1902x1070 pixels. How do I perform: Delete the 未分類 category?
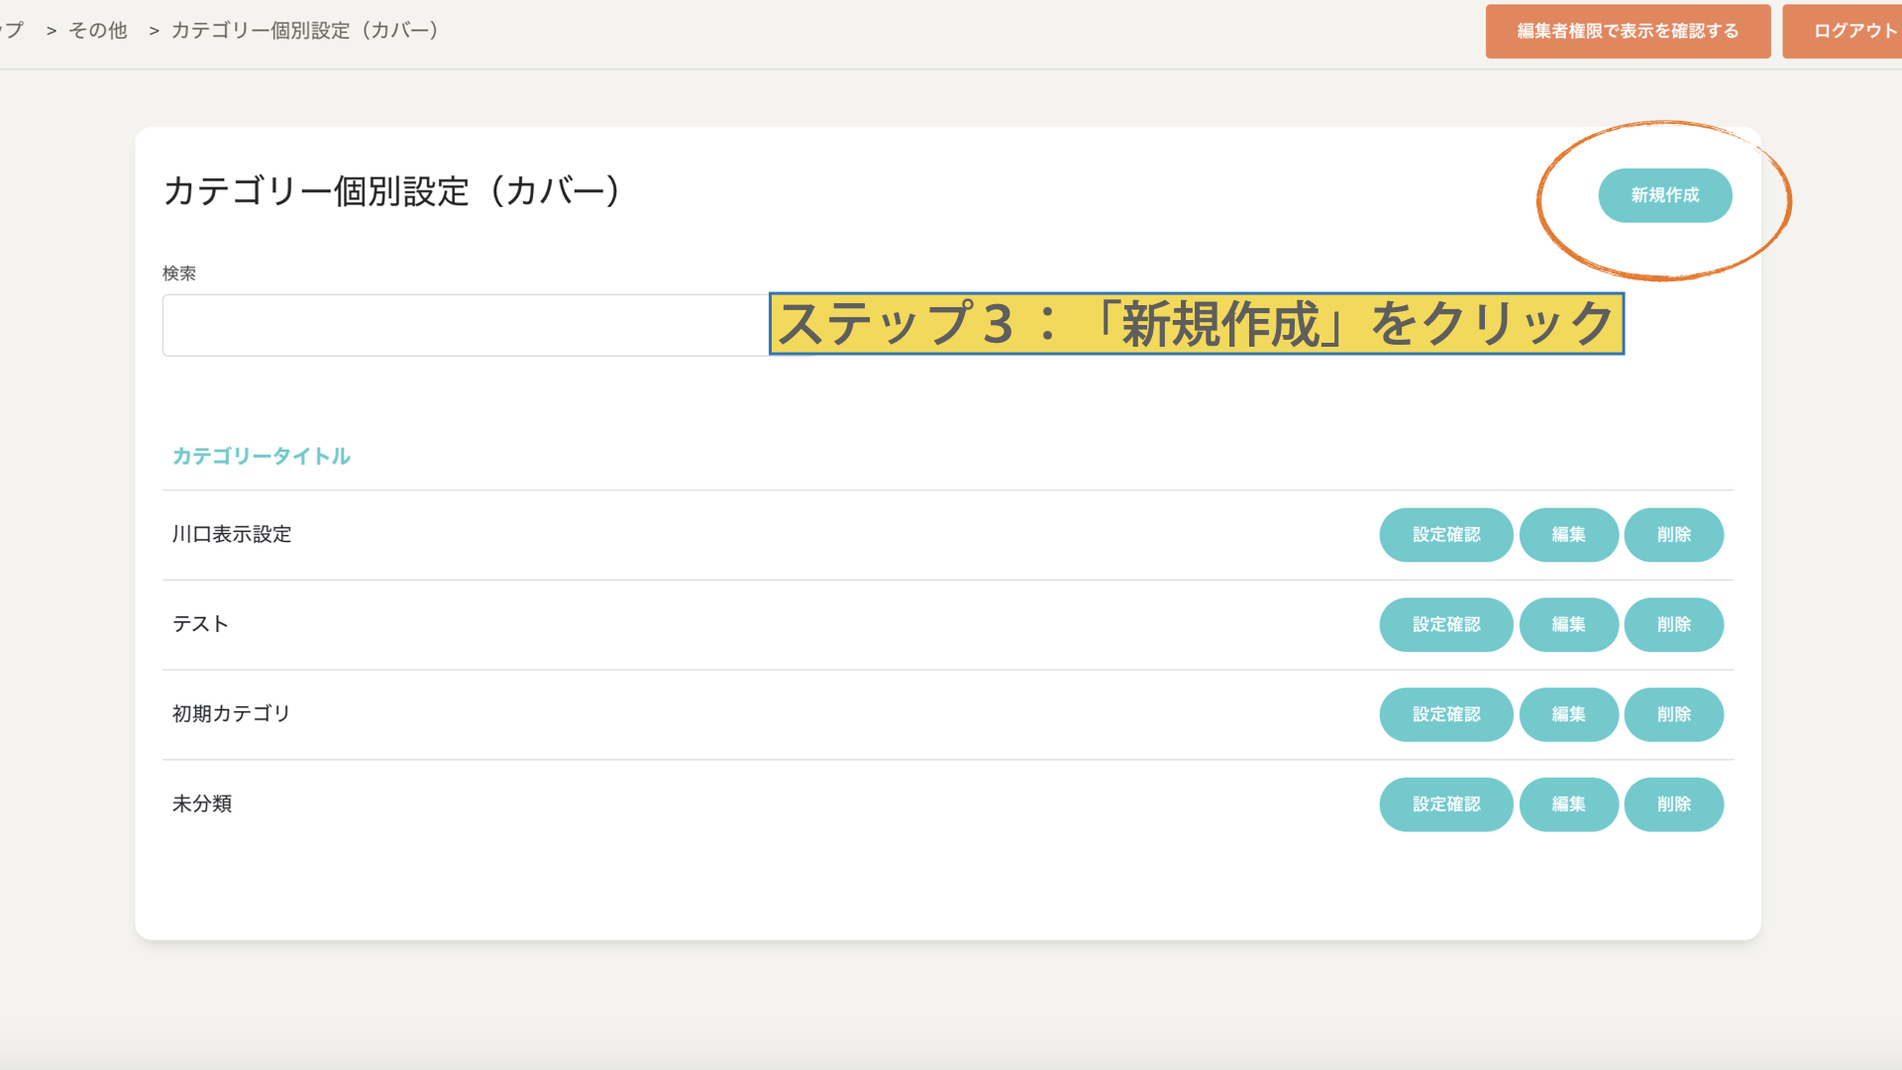click(x=1673, y=804)
